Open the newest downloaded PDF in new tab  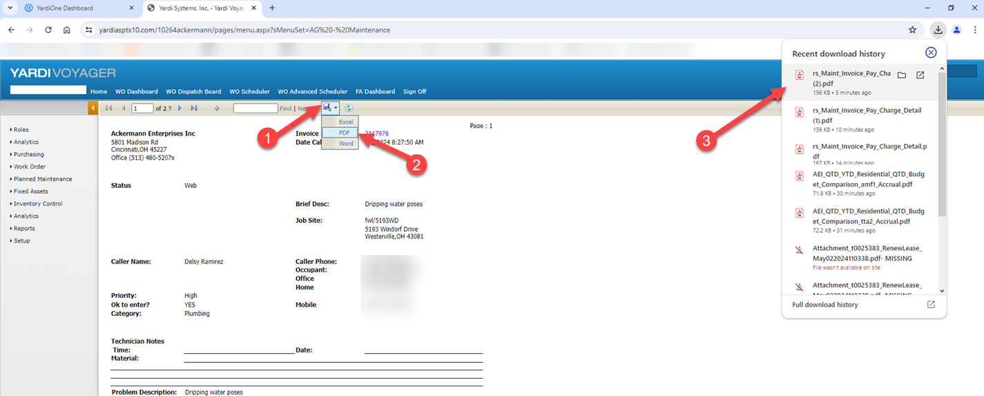pos(920,75)
